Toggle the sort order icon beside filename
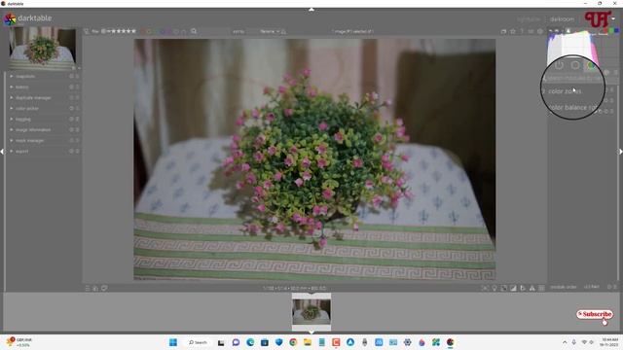 (x=283, y=31)
